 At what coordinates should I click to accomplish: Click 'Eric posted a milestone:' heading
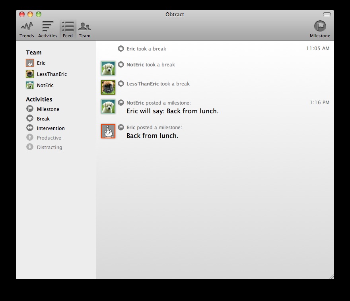click(154, 128)
